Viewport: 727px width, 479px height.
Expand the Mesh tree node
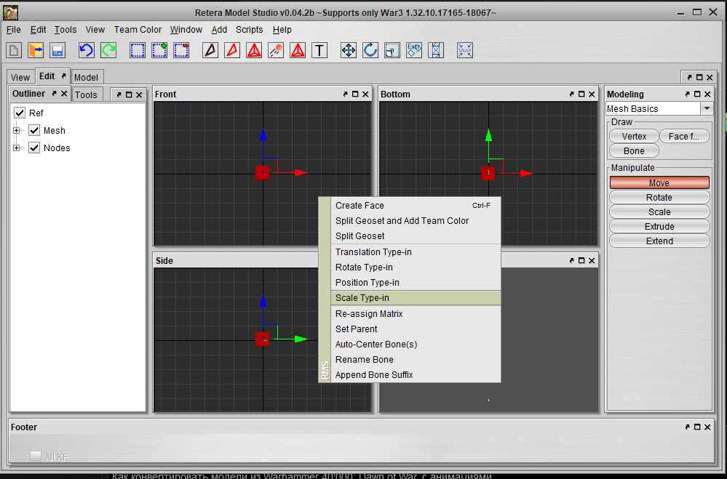coord(17,131)
